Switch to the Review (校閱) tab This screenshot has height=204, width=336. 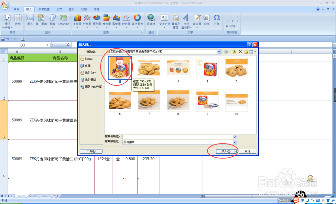point(84,9)
